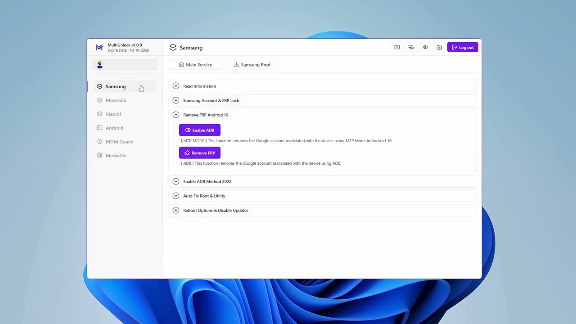
Task: Click the Expire Date 10-10-2026 text
Action: click(128, 50)
